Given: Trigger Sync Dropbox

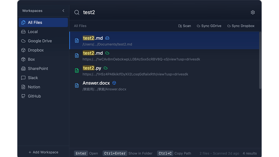Looking at the screenshot, I should (241, 26).
